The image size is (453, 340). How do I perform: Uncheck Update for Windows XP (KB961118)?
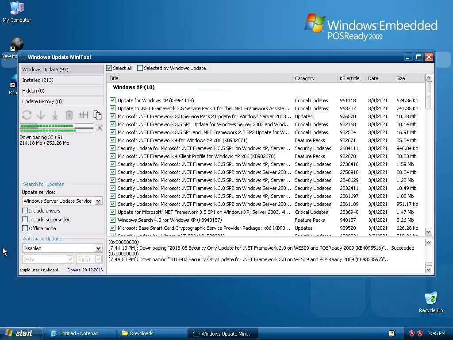coord(113,100)
